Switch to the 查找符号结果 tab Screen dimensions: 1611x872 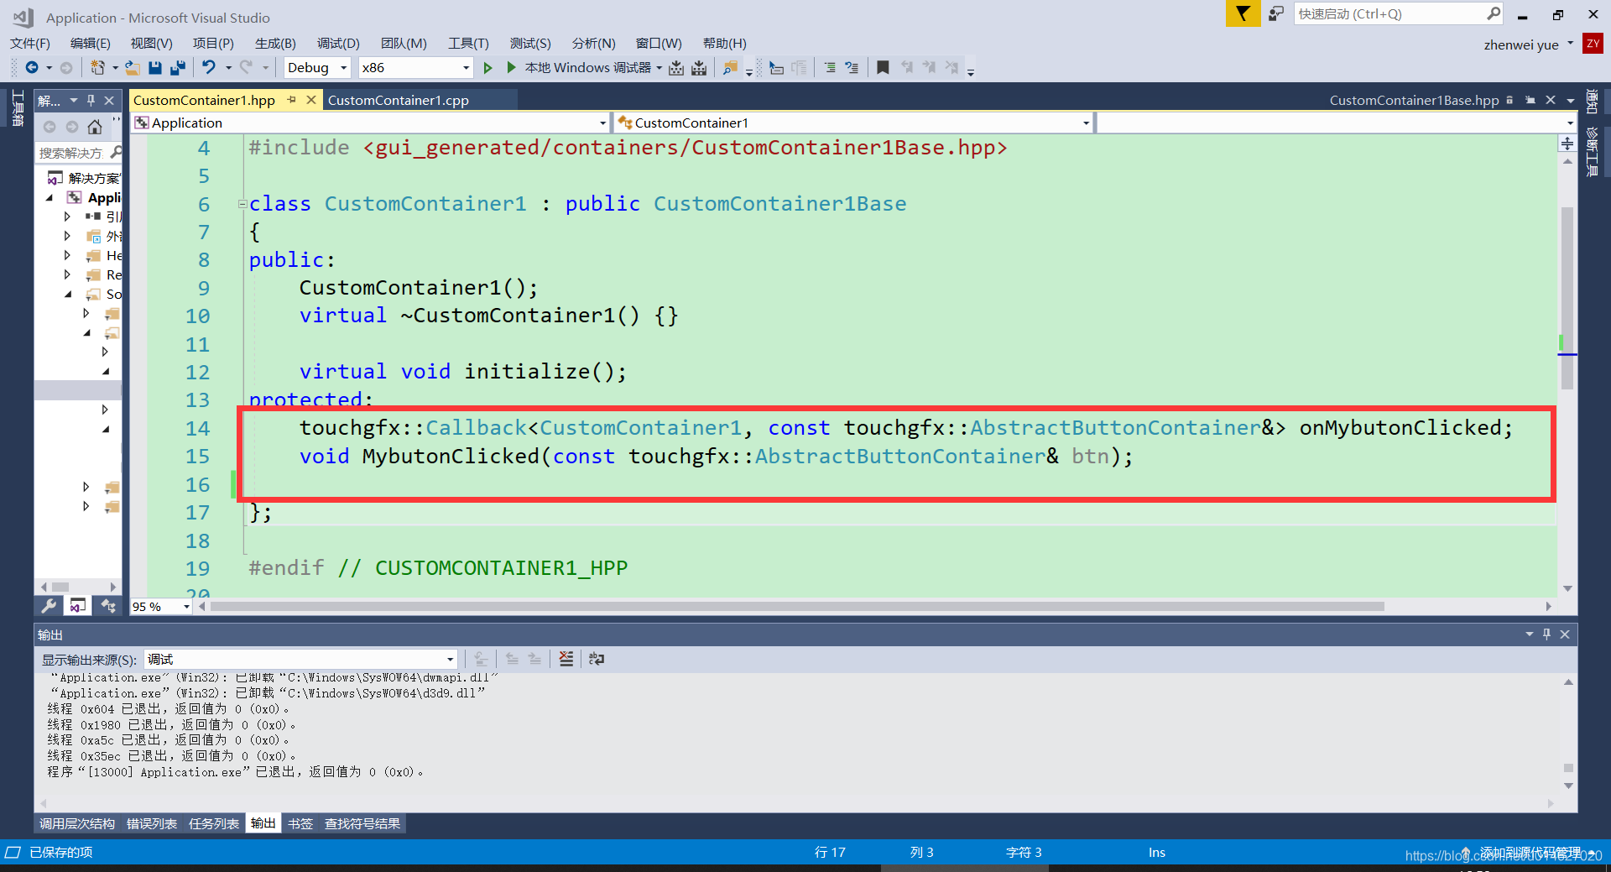362,823
